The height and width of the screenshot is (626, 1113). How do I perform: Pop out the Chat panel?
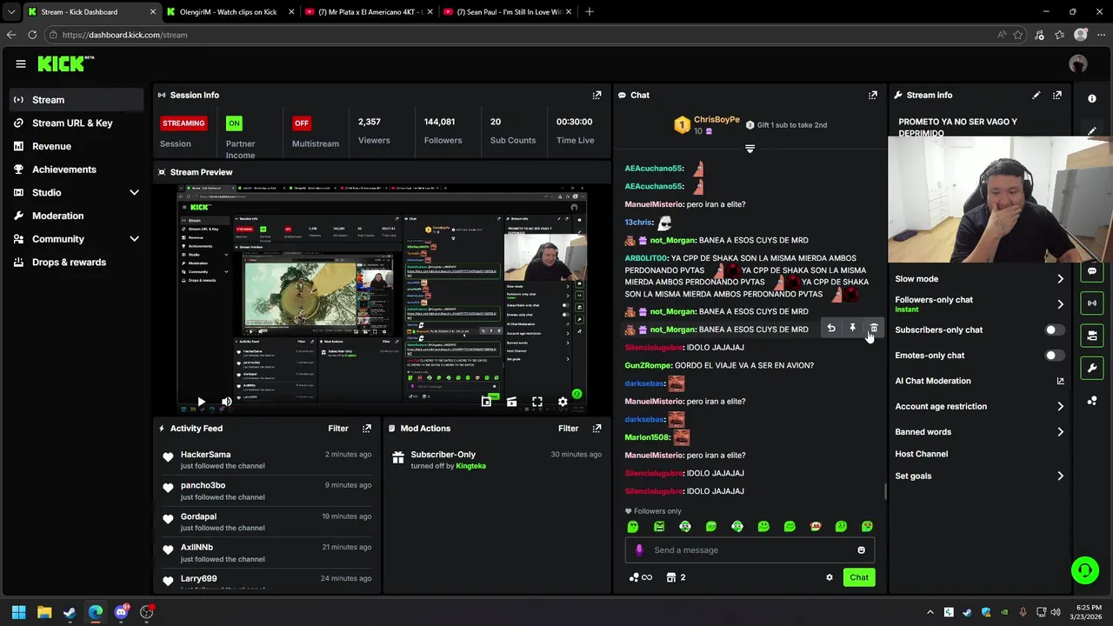[x=872, y=95]
